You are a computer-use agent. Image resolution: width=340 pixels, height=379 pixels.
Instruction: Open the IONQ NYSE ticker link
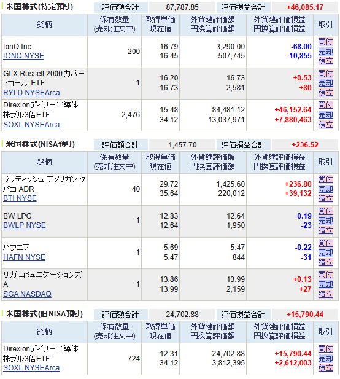[x=23, y=56]
